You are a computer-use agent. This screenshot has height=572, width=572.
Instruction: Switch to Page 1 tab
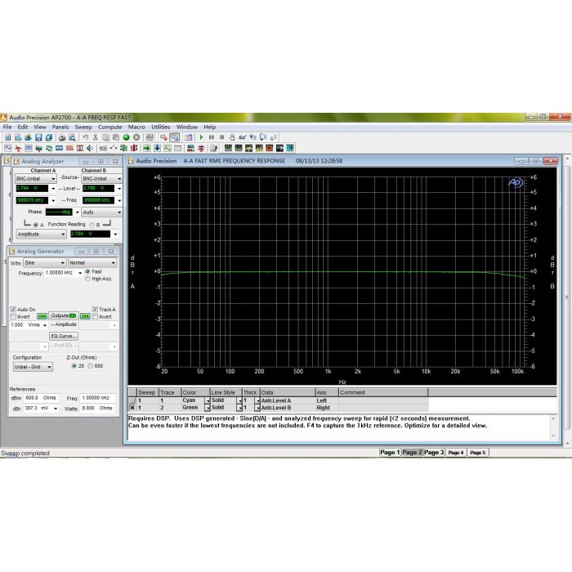tap(390, 453)
